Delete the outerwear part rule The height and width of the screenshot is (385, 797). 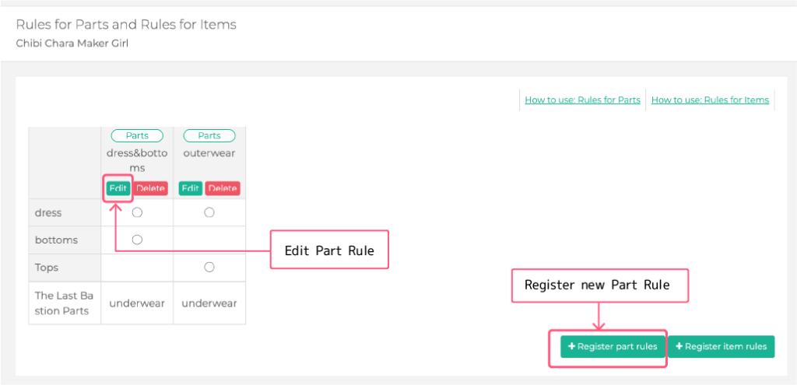[x=223, y=188]
